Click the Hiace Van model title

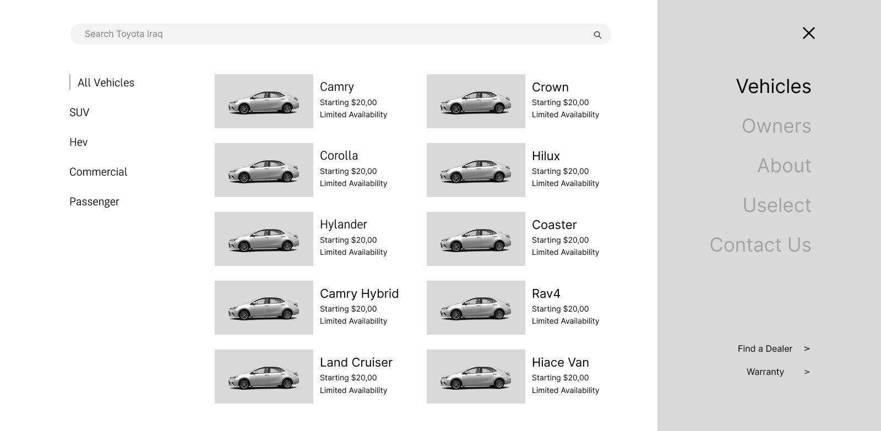tap(561, 362)
